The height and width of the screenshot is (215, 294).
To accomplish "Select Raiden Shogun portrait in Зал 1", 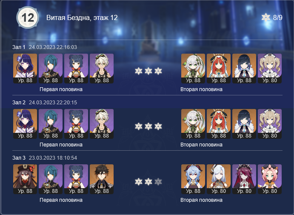I will tap(25, 69).
